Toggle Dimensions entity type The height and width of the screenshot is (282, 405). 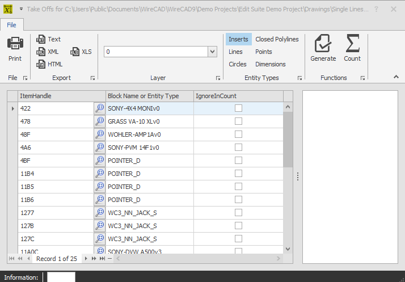271,64
